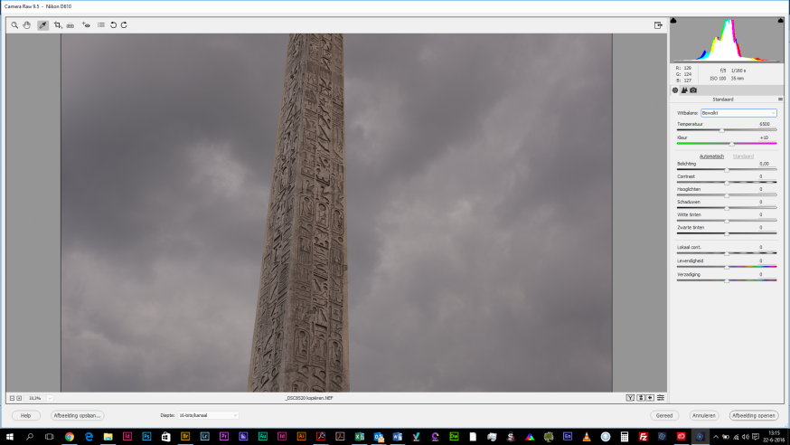
Task: Toggle shadow clipping warning in histogram
Action: click(x=674, y=20)
